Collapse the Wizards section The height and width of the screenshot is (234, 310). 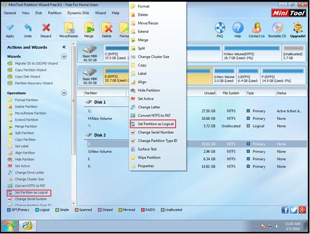pyautogui.click(x=64, y=57)
